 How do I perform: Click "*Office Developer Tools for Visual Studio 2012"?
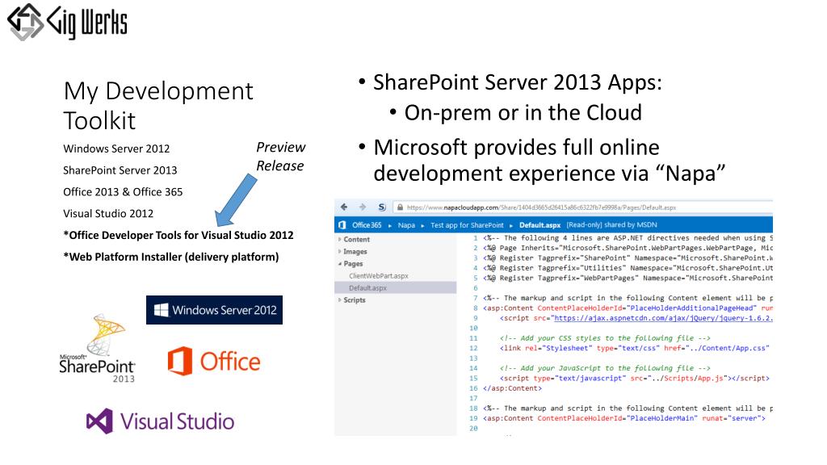coord(178,235)
